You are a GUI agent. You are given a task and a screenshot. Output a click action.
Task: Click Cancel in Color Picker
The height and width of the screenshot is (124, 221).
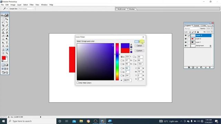pos(139,46)
